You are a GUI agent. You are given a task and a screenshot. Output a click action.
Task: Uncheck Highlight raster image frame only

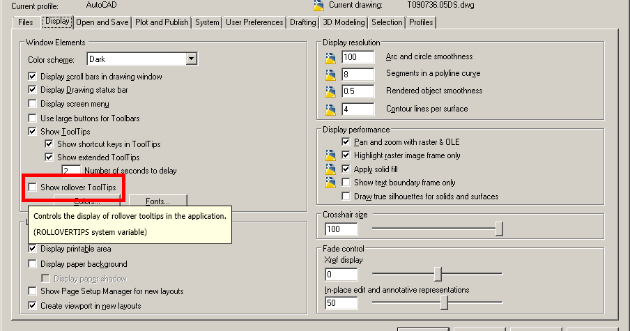[346, 155]
